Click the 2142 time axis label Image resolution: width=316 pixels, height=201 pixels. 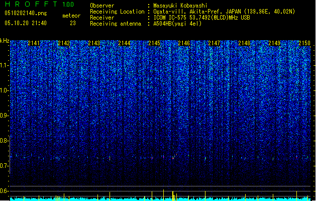click(x=64, y=43)
